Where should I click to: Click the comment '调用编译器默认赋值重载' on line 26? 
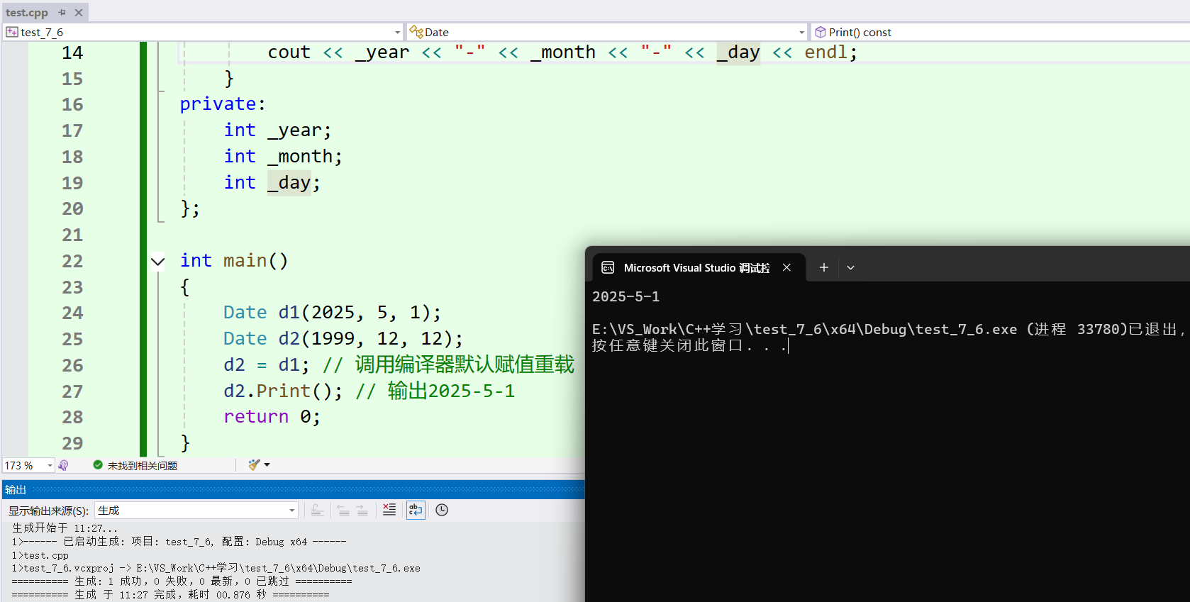(x=465, y=365)
